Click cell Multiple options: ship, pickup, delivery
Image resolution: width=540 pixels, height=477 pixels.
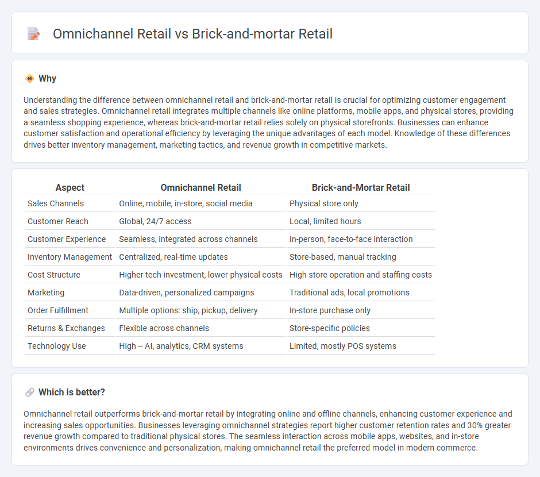click(188, 311)
